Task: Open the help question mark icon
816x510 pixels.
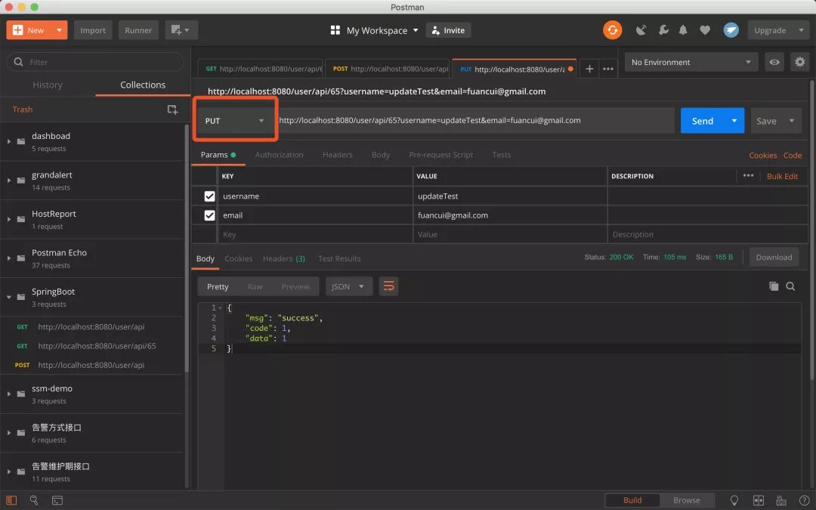Action: pyautogui.click(x=804, y=500)
